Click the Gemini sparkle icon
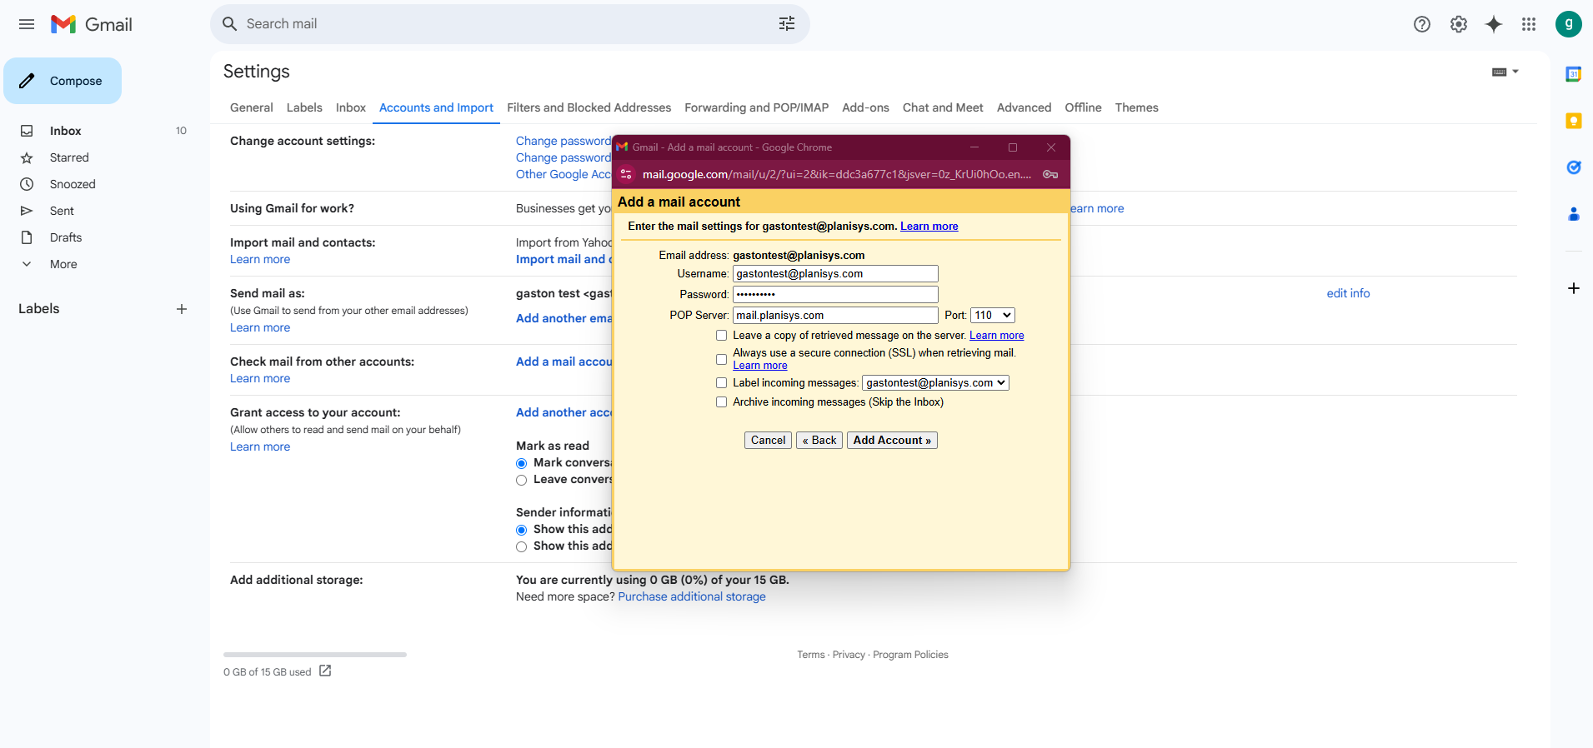Screen dimensions: 1593x748 point(1493,24)
